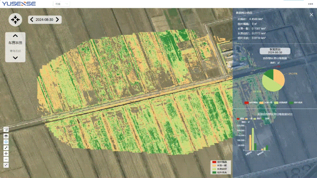
Task: Go to previous date before 2024-08-30
Action: point(32,19)
